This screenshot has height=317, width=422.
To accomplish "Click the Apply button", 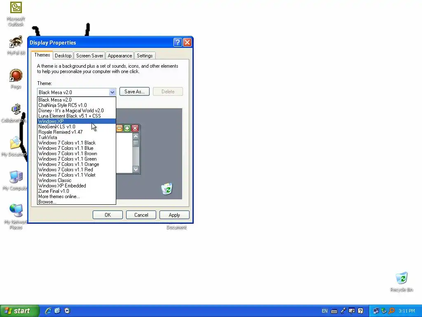I will [174, 215].
